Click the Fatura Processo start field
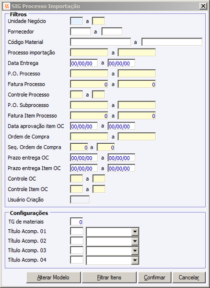 (89, 84)
